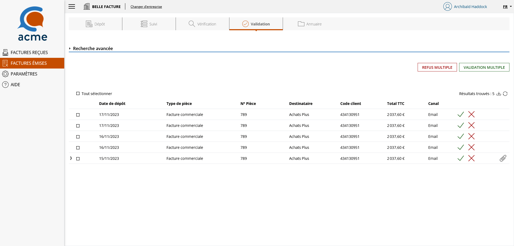Refuse the second 17/11/2023 invoice with the red X

(x=471, y=126)
